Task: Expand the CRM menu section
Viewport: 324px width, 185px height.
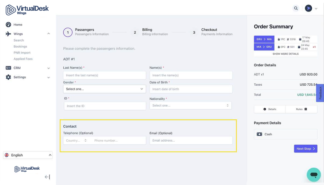Action: 48,68
